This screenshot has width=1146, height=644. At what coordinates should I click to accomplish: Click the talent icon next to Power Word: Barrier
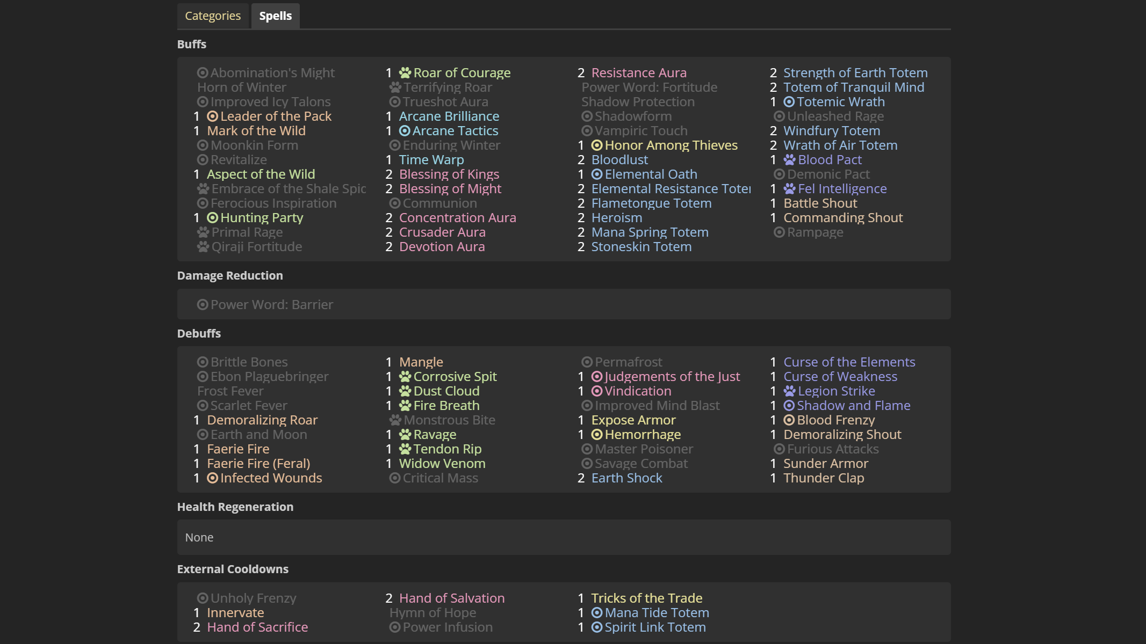203,305
